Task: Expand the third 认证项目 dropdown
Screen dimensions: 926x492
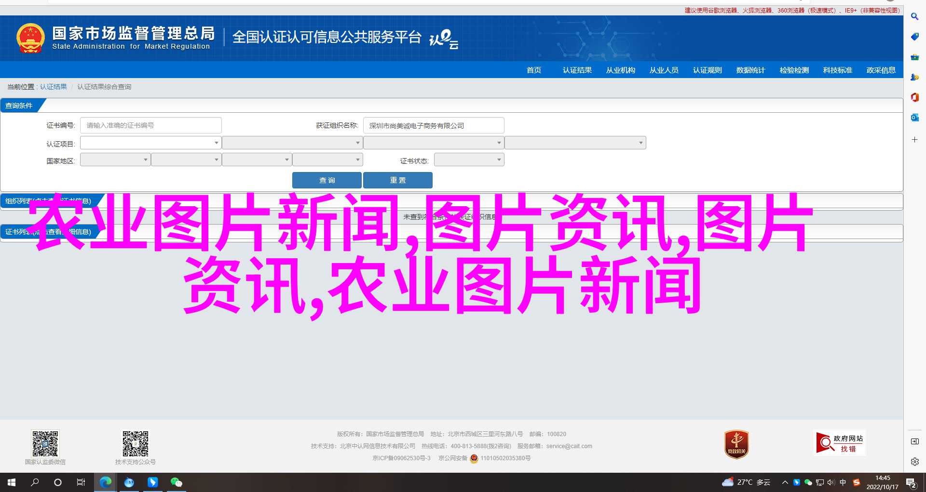Action: [x=434, y=143]
